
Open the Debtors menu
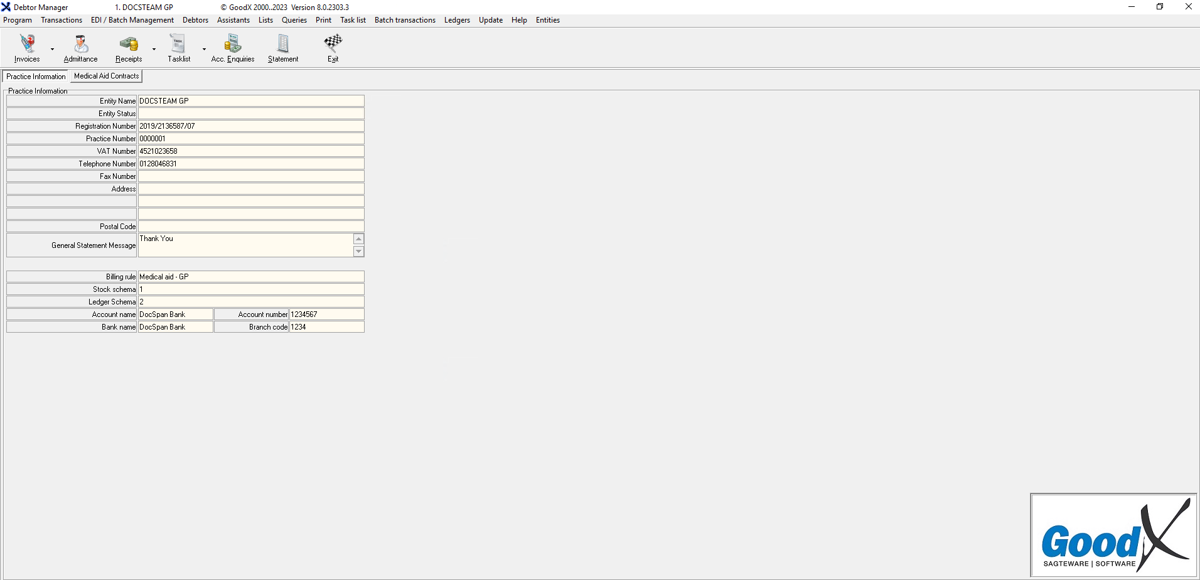tap(195, 20)
